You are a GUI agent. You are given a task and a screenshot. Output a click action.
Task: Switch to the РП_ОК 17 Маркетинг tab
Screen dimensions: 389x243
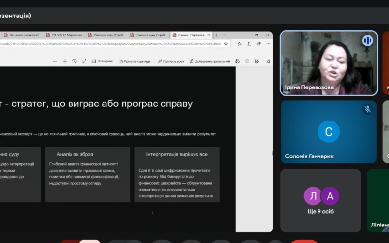(65, 35)
